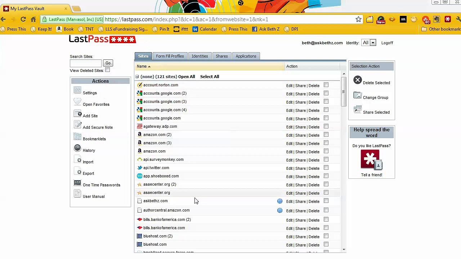Image resolution: width=461 pixels, height=259 pixels.
Task: Collapse the (none) group of 121 sites
Action: click(x=137, y=77)
